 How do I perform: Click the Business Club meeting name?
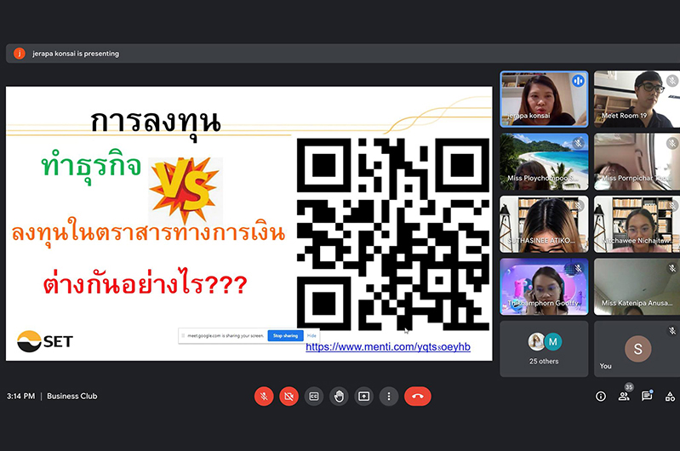tap(72, 396)
